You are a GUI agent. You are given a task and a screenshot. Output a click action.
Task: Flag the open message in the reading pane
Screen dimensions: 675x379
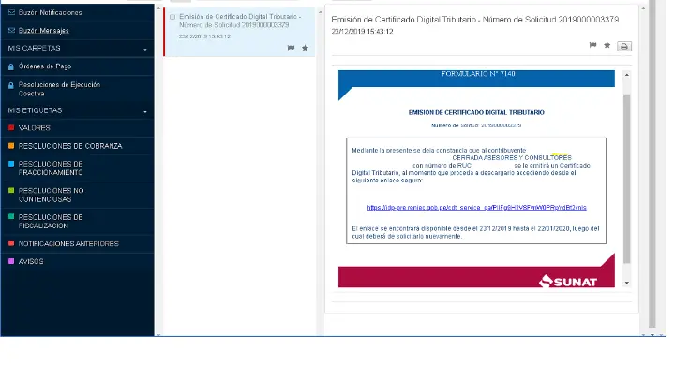click(x=592, y=45)
